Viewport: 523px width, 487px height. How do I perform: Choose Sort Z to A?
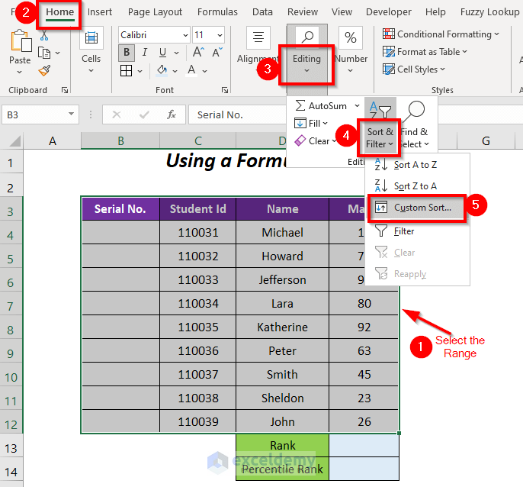coord(416,186)
